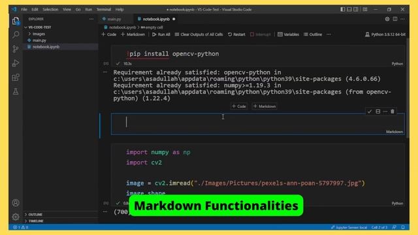Viewport: 418px width, 235px height.
Task: Open the Selection menu
Action: (x=50, y=9)
